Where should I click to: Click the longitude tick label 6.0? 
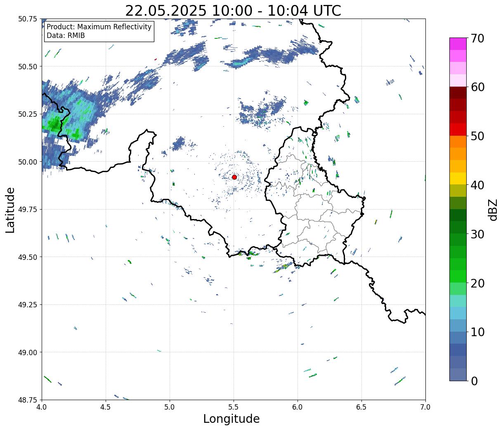click(298, 407)
